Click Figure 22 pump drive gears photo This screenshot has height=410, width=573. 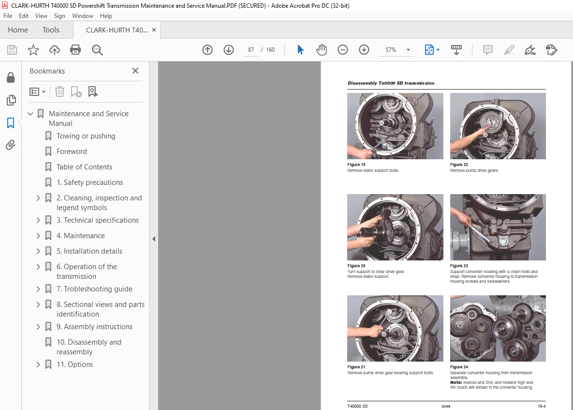pyautogui.click(x=498, y=126)
